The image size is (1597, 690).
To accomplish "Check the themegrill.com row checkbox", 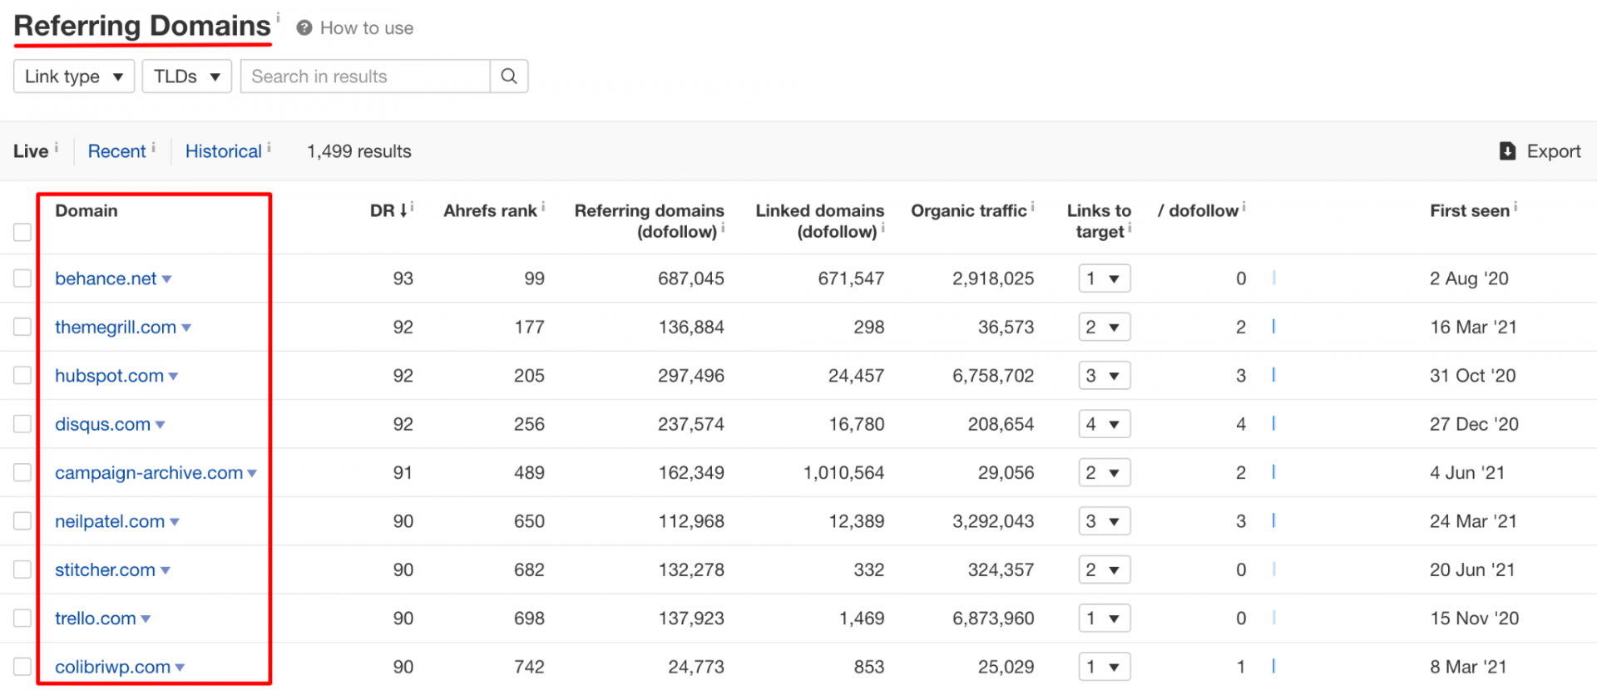I will (x=22, y=327).
